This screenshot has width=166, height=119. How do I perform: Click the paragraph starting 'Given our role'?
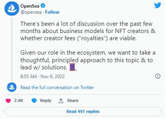(88, 60)
